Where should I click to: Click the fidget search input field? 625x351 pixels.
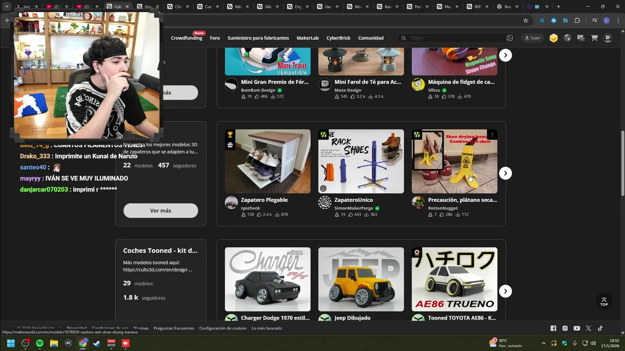[x=457, y=38]
